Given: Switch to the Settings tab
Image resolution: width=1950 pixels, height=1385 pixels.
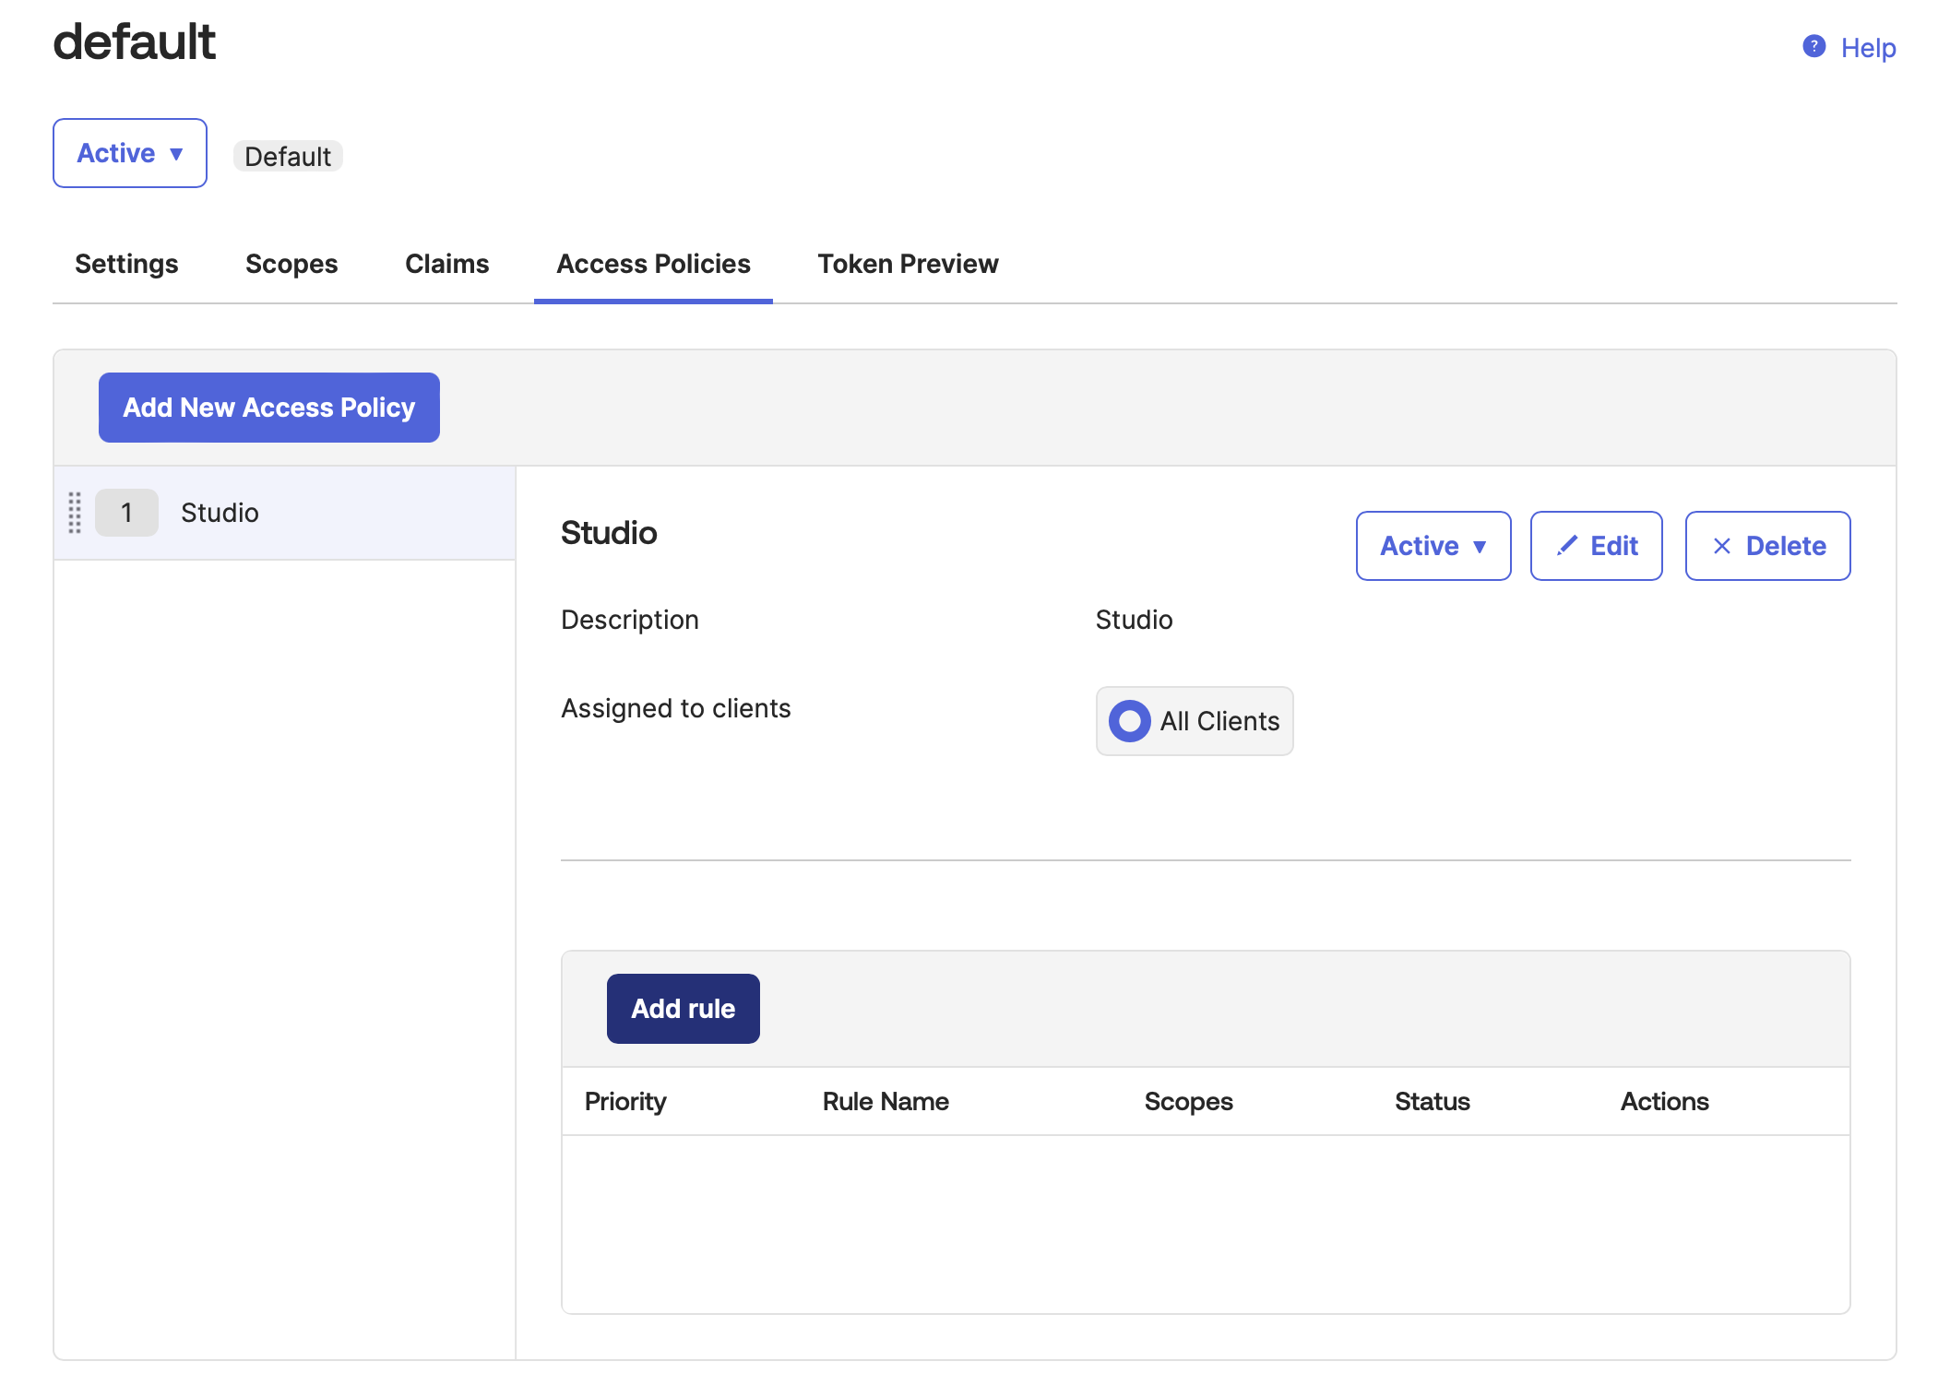Looking at the screenshot, I should coord(126,265).
